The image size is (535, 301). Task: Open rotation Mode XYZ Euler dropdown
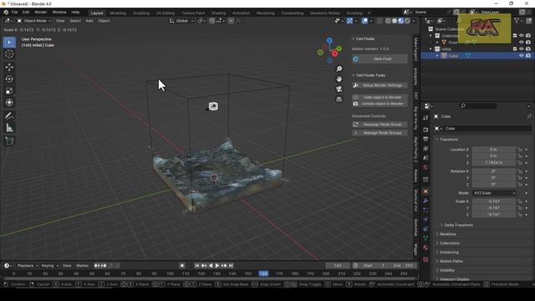tap(494, 193)
